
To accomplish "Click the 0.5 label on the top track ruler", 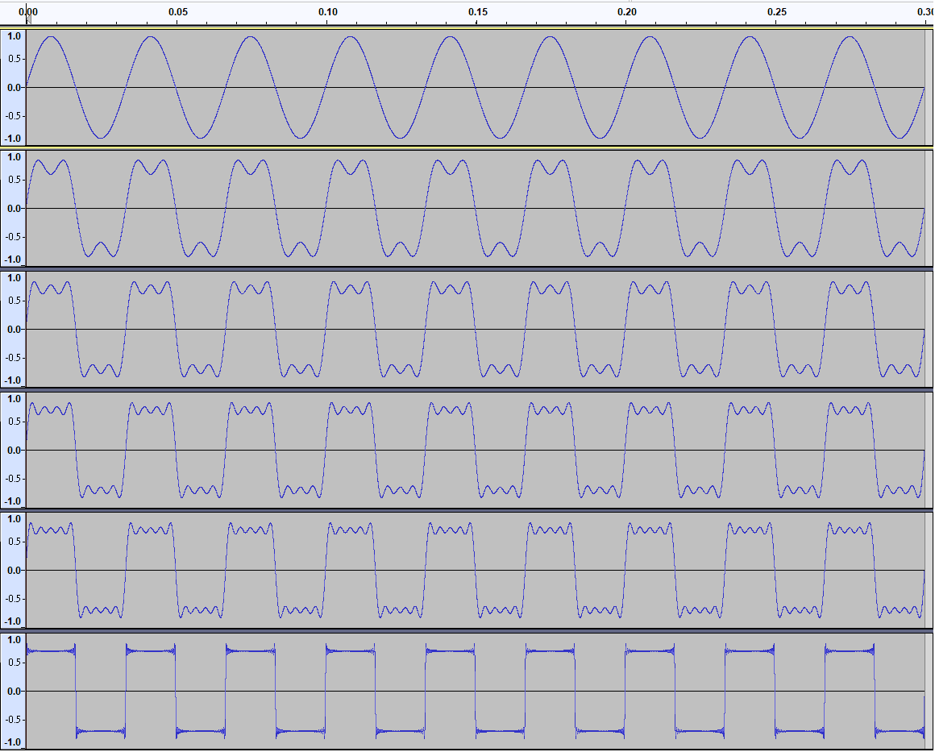I will click(x=15, y=57).
